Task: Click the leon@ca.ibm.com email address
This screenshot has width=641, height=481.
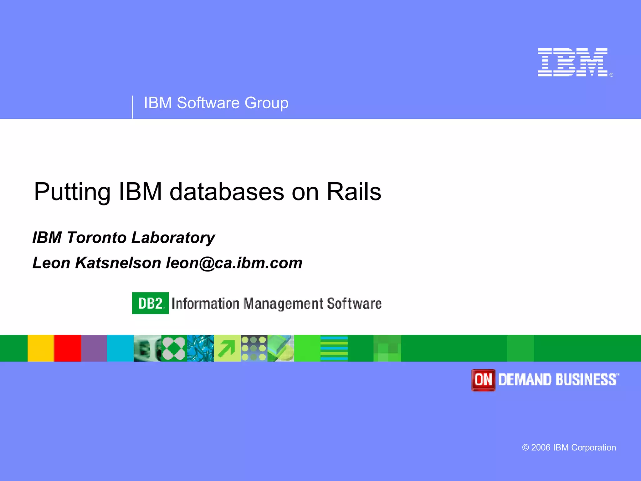Action: coord(234,263)
